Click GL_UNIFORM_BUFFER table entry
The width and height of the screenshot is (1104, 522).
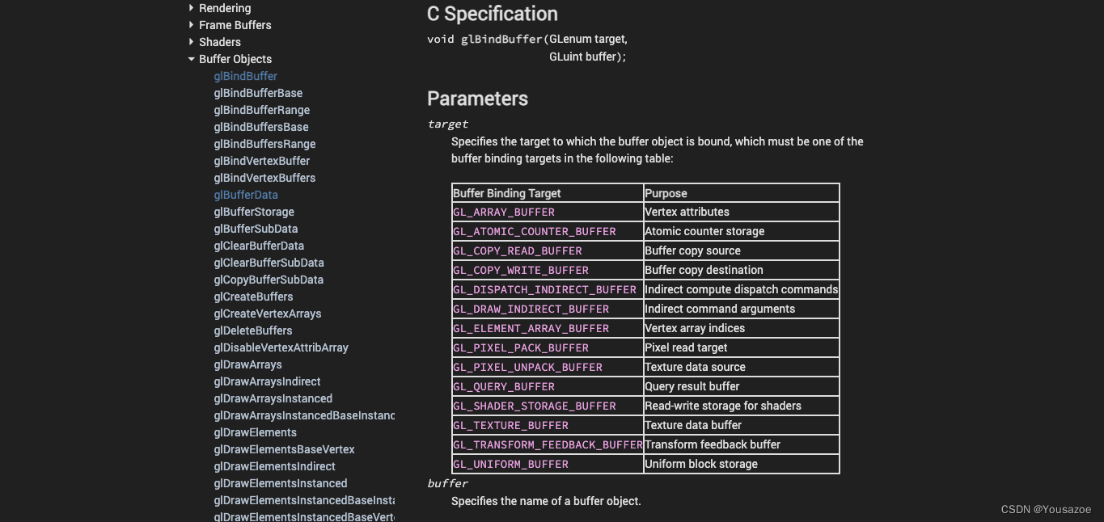tap(510, 464)
